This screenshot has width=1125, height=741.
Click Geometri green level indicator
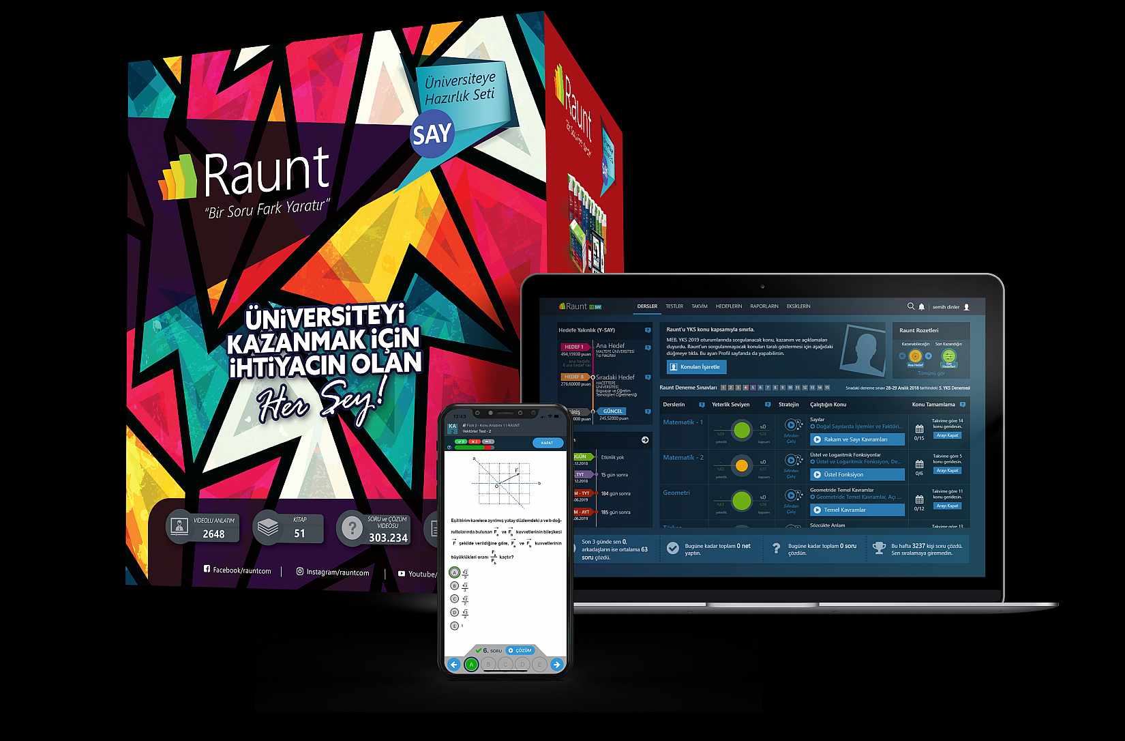[x=742, y=502]
